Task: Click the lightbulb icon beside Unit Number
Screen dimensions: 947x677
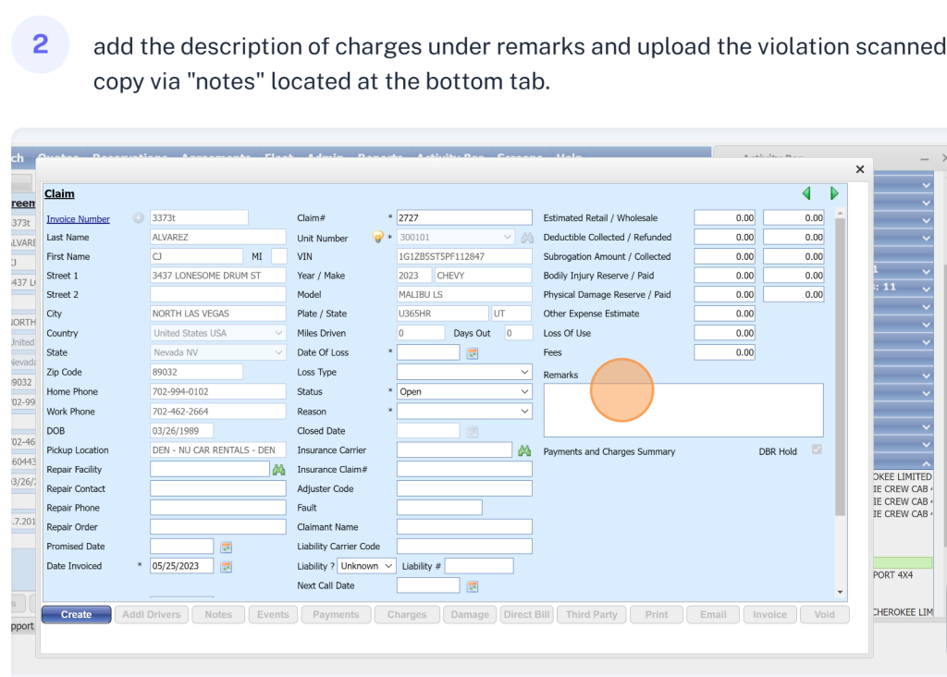Action: coord(377,238)
